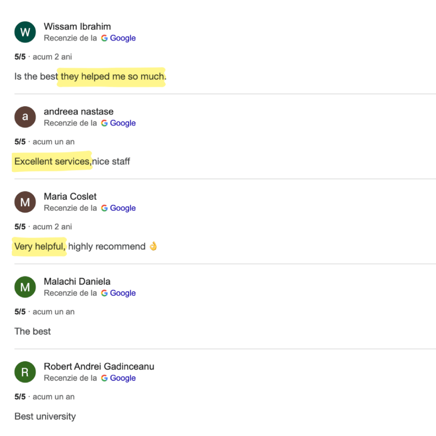Click the OK hand emoji in Maria's review
Image resolution: width=436 pixels, height=436 pixels.
click(153, 246)
